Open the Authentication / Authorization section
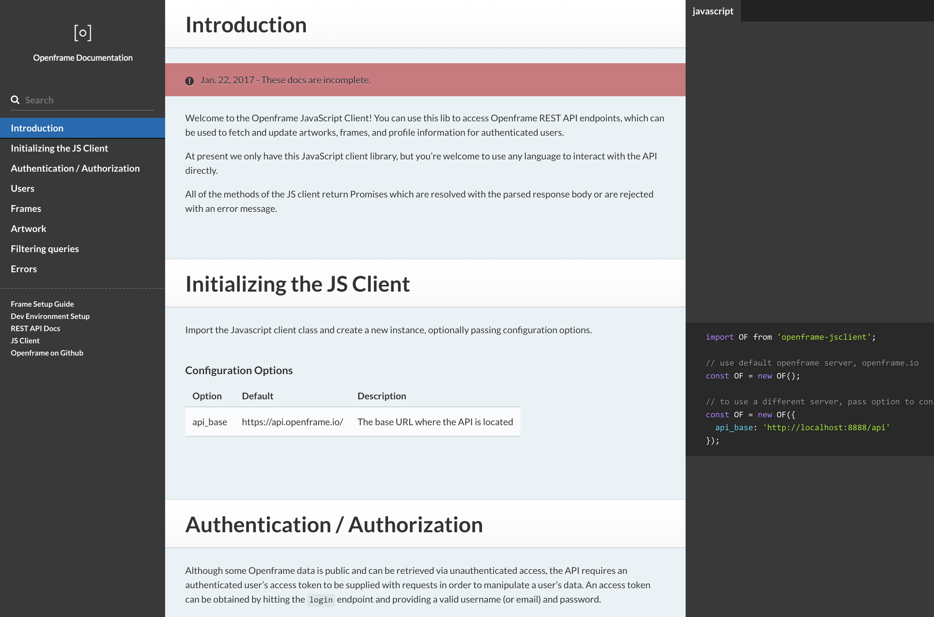 pyautogui.click(x=75, y=168)
